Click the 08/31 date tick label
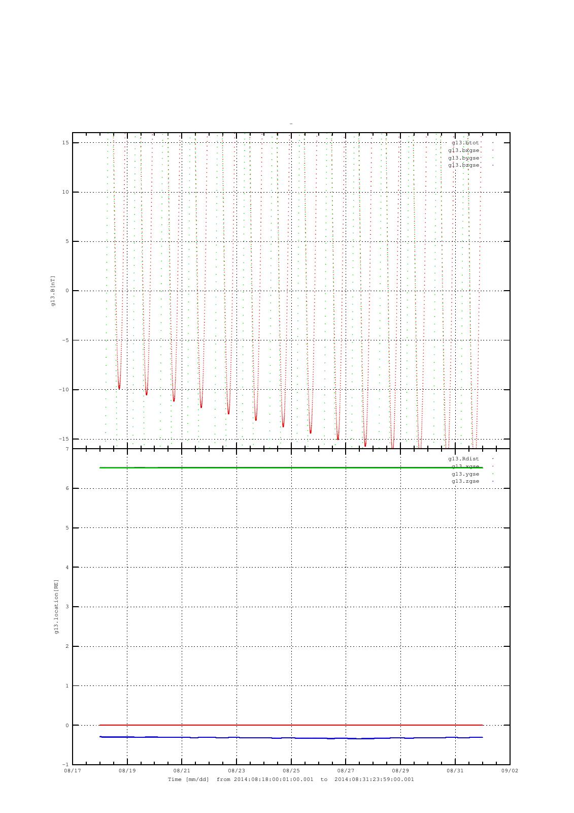The height and width of the screenshot is (813, 574). click(455, 771)
